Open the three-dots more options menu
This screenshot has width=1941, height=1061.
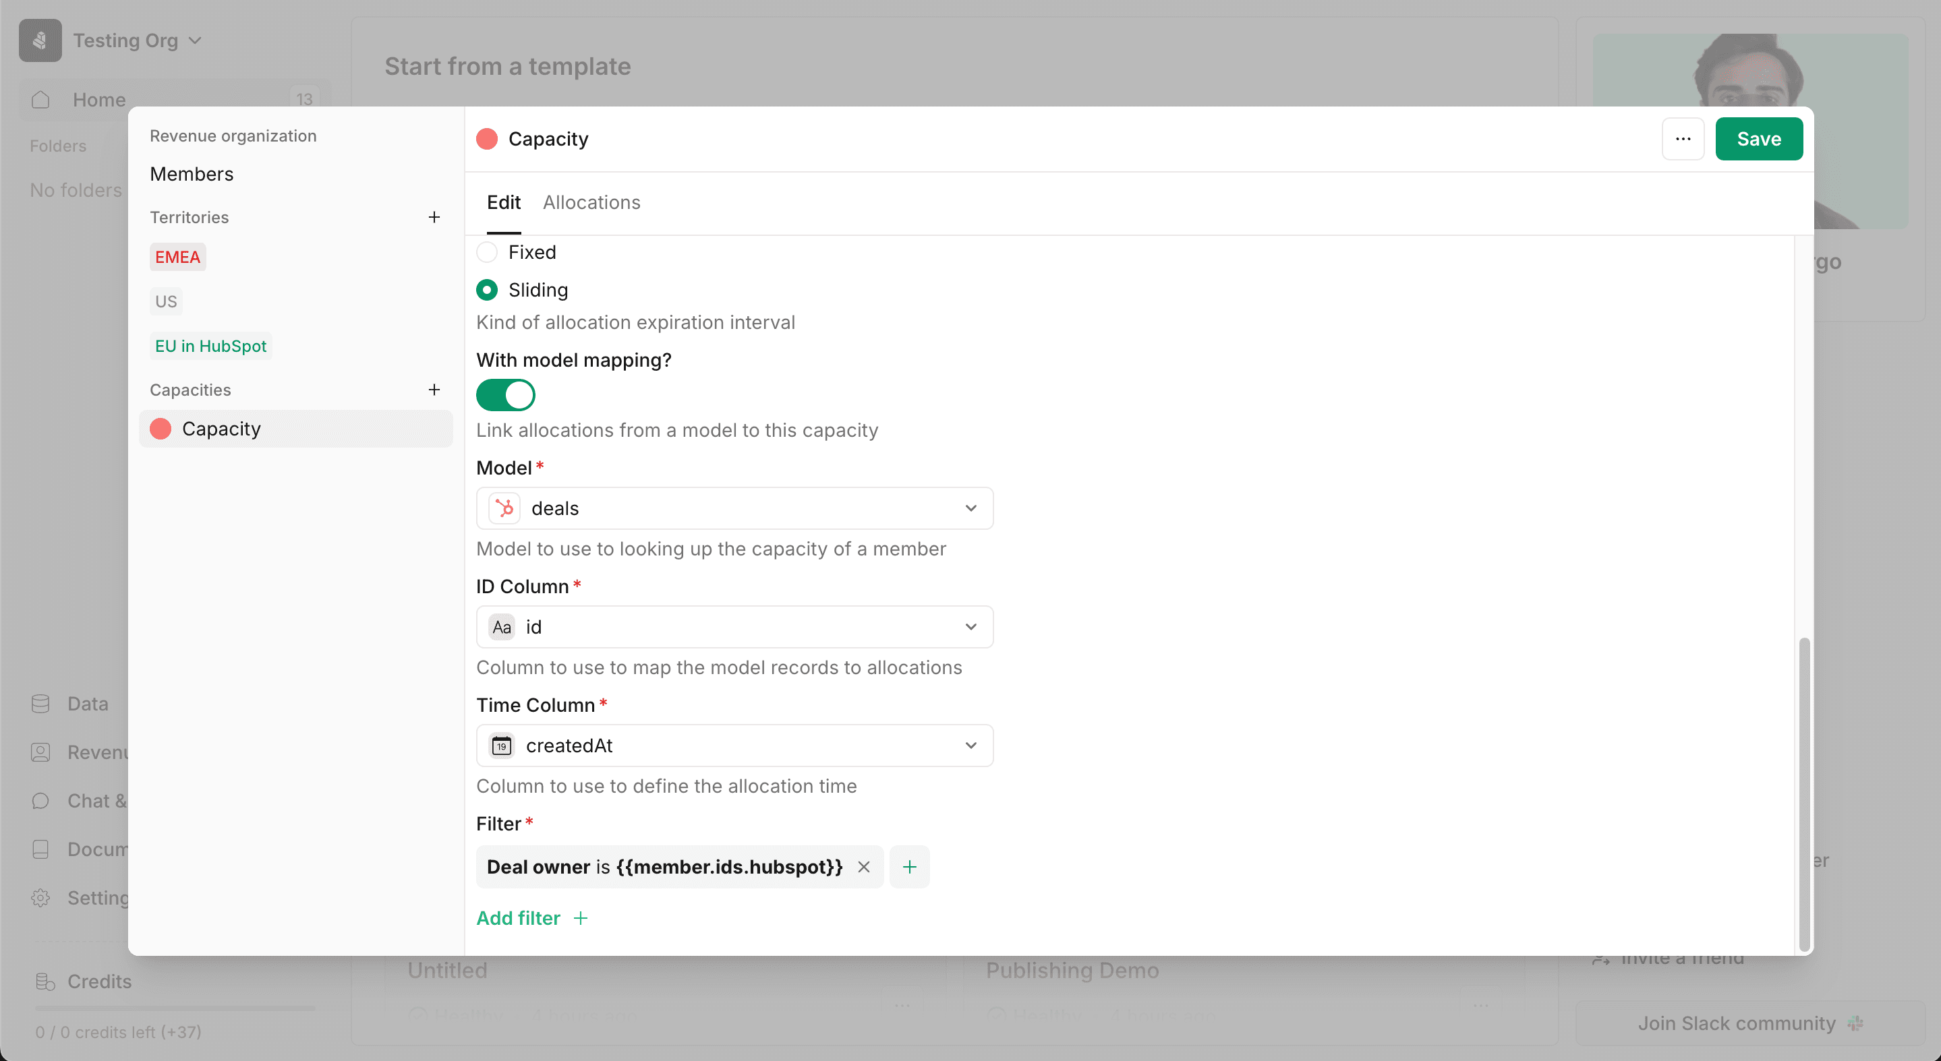coord(1683,139)
